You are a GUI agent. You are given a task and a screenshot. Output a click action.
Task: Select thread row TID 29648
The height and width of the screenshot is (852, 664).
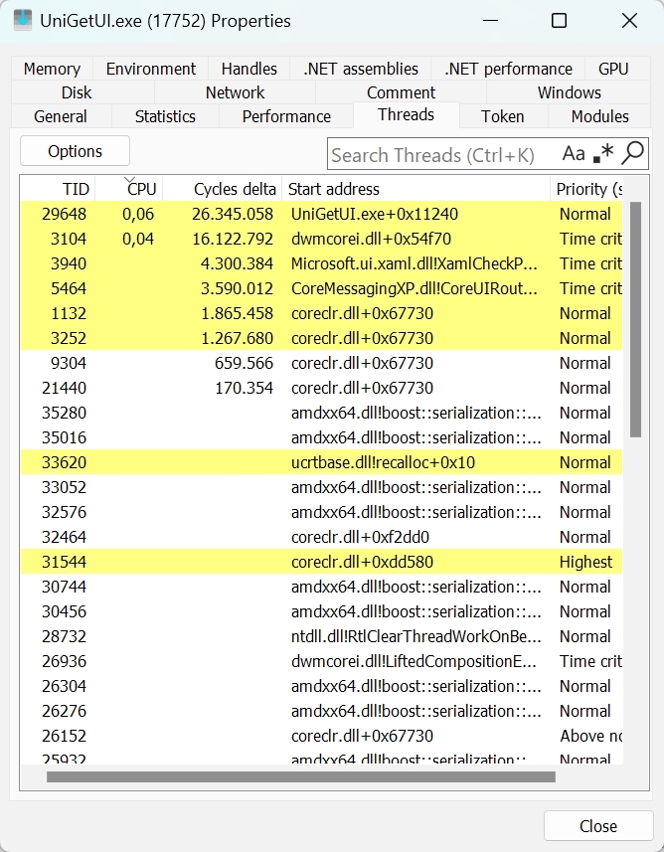click(322, 214)
